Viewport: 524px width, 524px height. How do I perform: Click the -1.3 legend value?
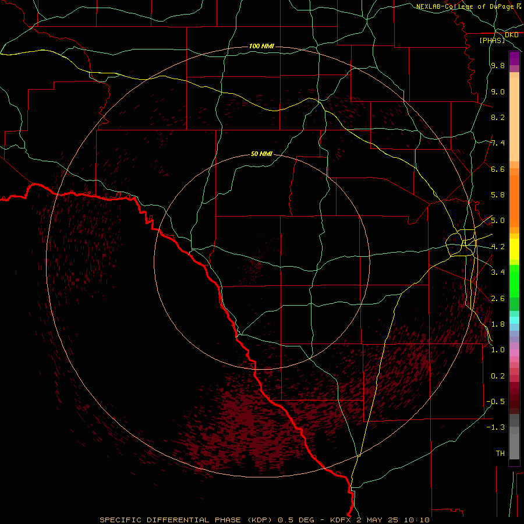pyautogui.click(x=495, y=427)
